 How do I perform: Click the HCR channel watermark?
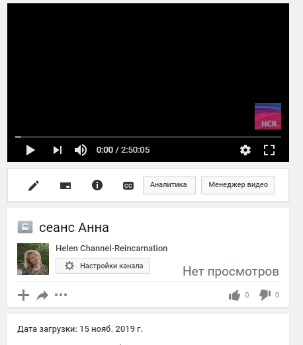[x=268, y=116]
